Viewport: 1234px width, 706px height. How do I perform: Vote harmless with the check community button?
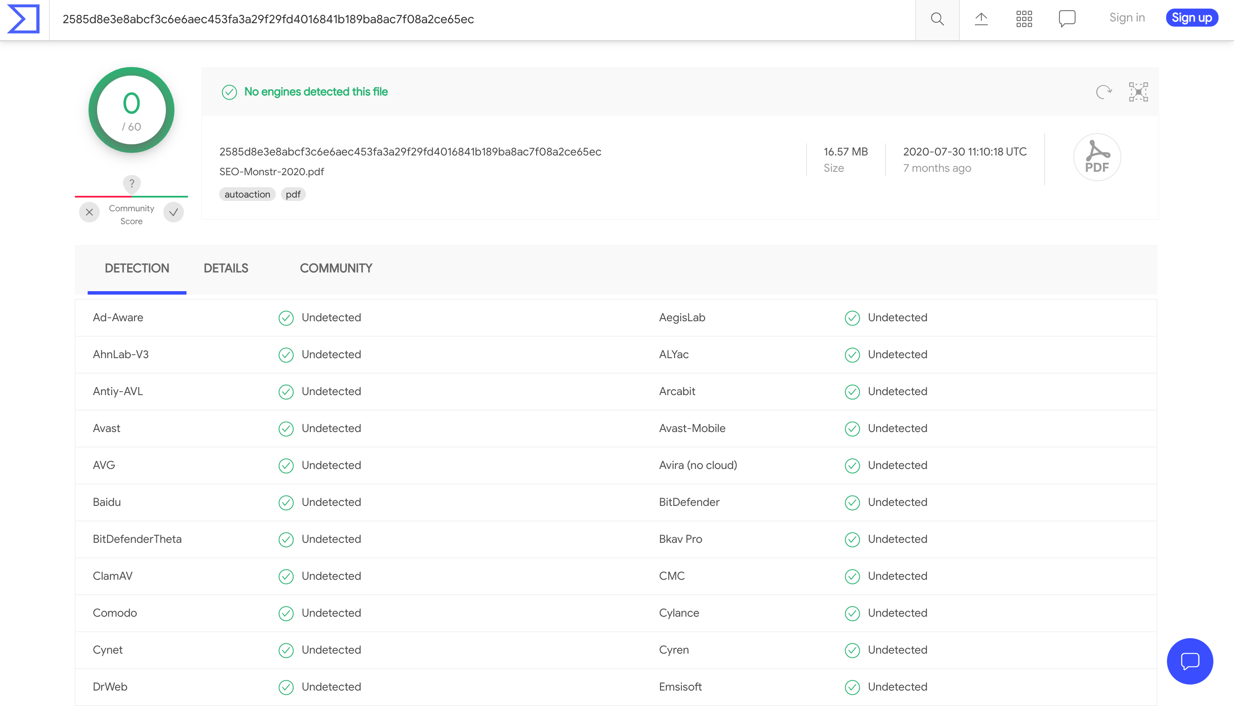[174, 213]
